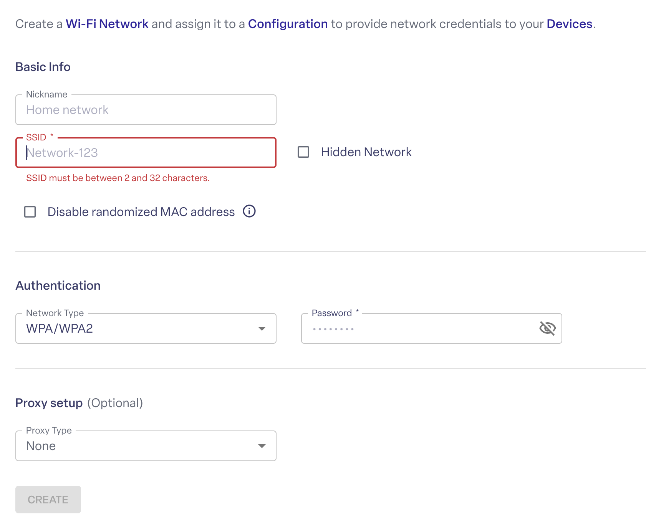Click into the SSID input field

(x=146, y=153)
